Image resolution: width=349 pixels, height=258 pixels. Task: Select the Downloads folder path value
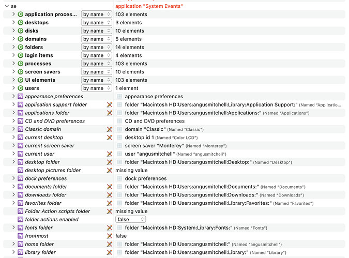tap(191, 195)
